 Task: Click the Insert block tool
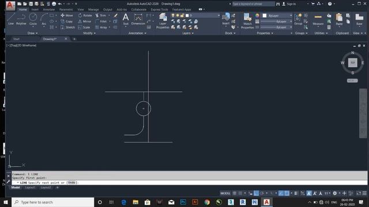[x=226, y=19]
